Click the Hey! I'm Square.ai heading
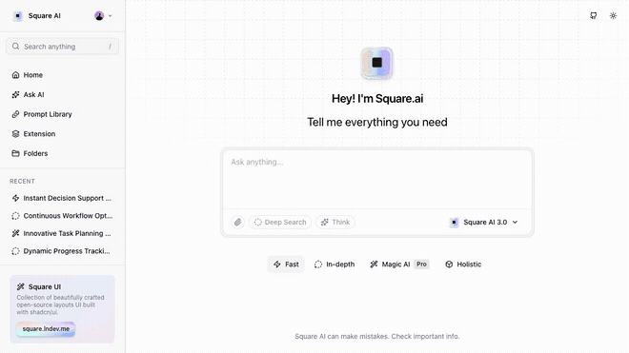The width and height of the screenshot is (629, 353). (377, 99)
